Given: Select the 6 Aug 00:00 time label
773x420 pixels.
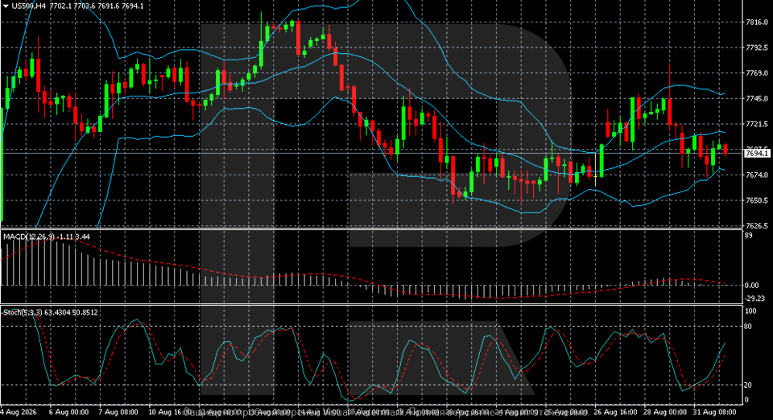Looking at the screenshot, I should (69, 412).
